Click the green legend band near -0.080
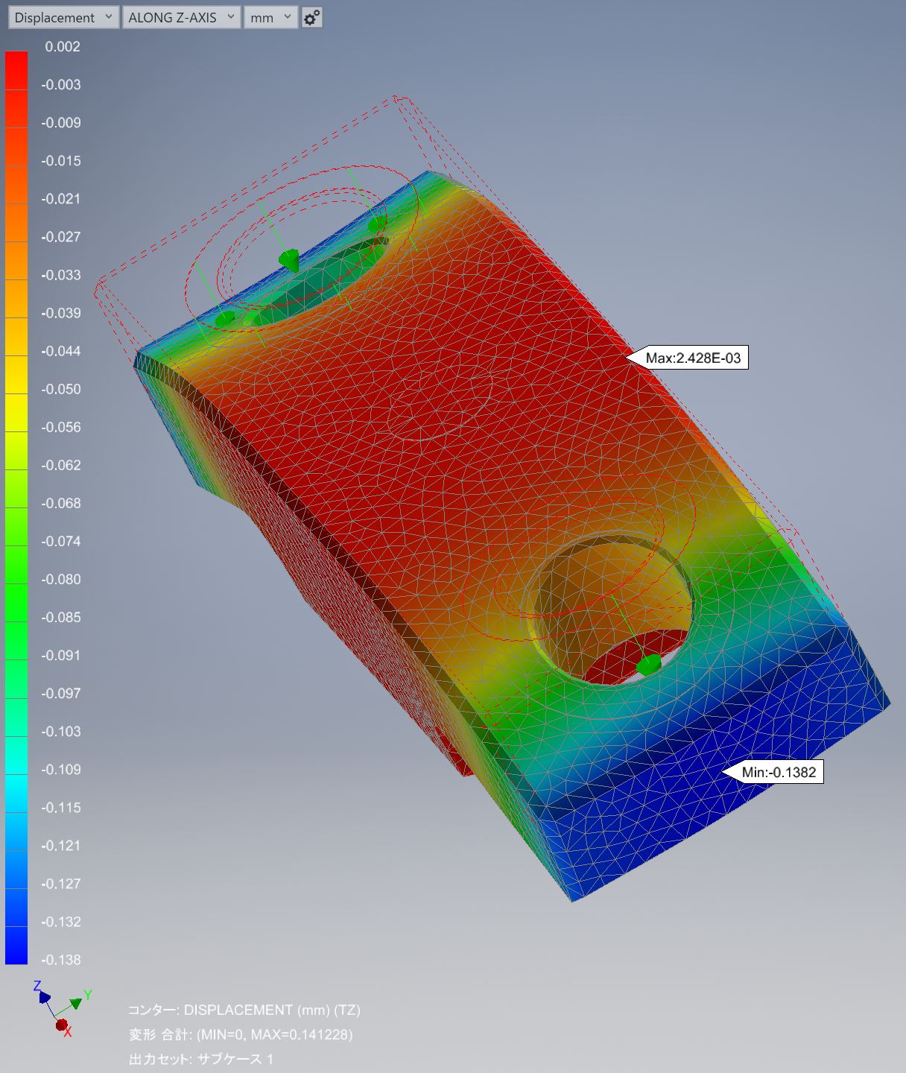The height and width of the screenshot is (1073, 906). pyautogui.click(x=16, y=602)
